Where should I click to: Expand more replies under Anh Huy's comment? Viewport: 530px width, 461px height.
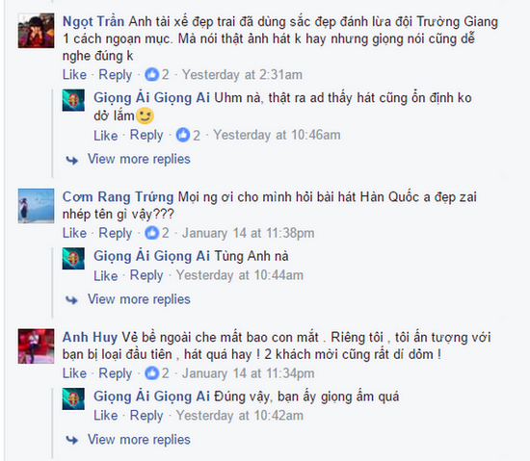click(x=139, y=440)
